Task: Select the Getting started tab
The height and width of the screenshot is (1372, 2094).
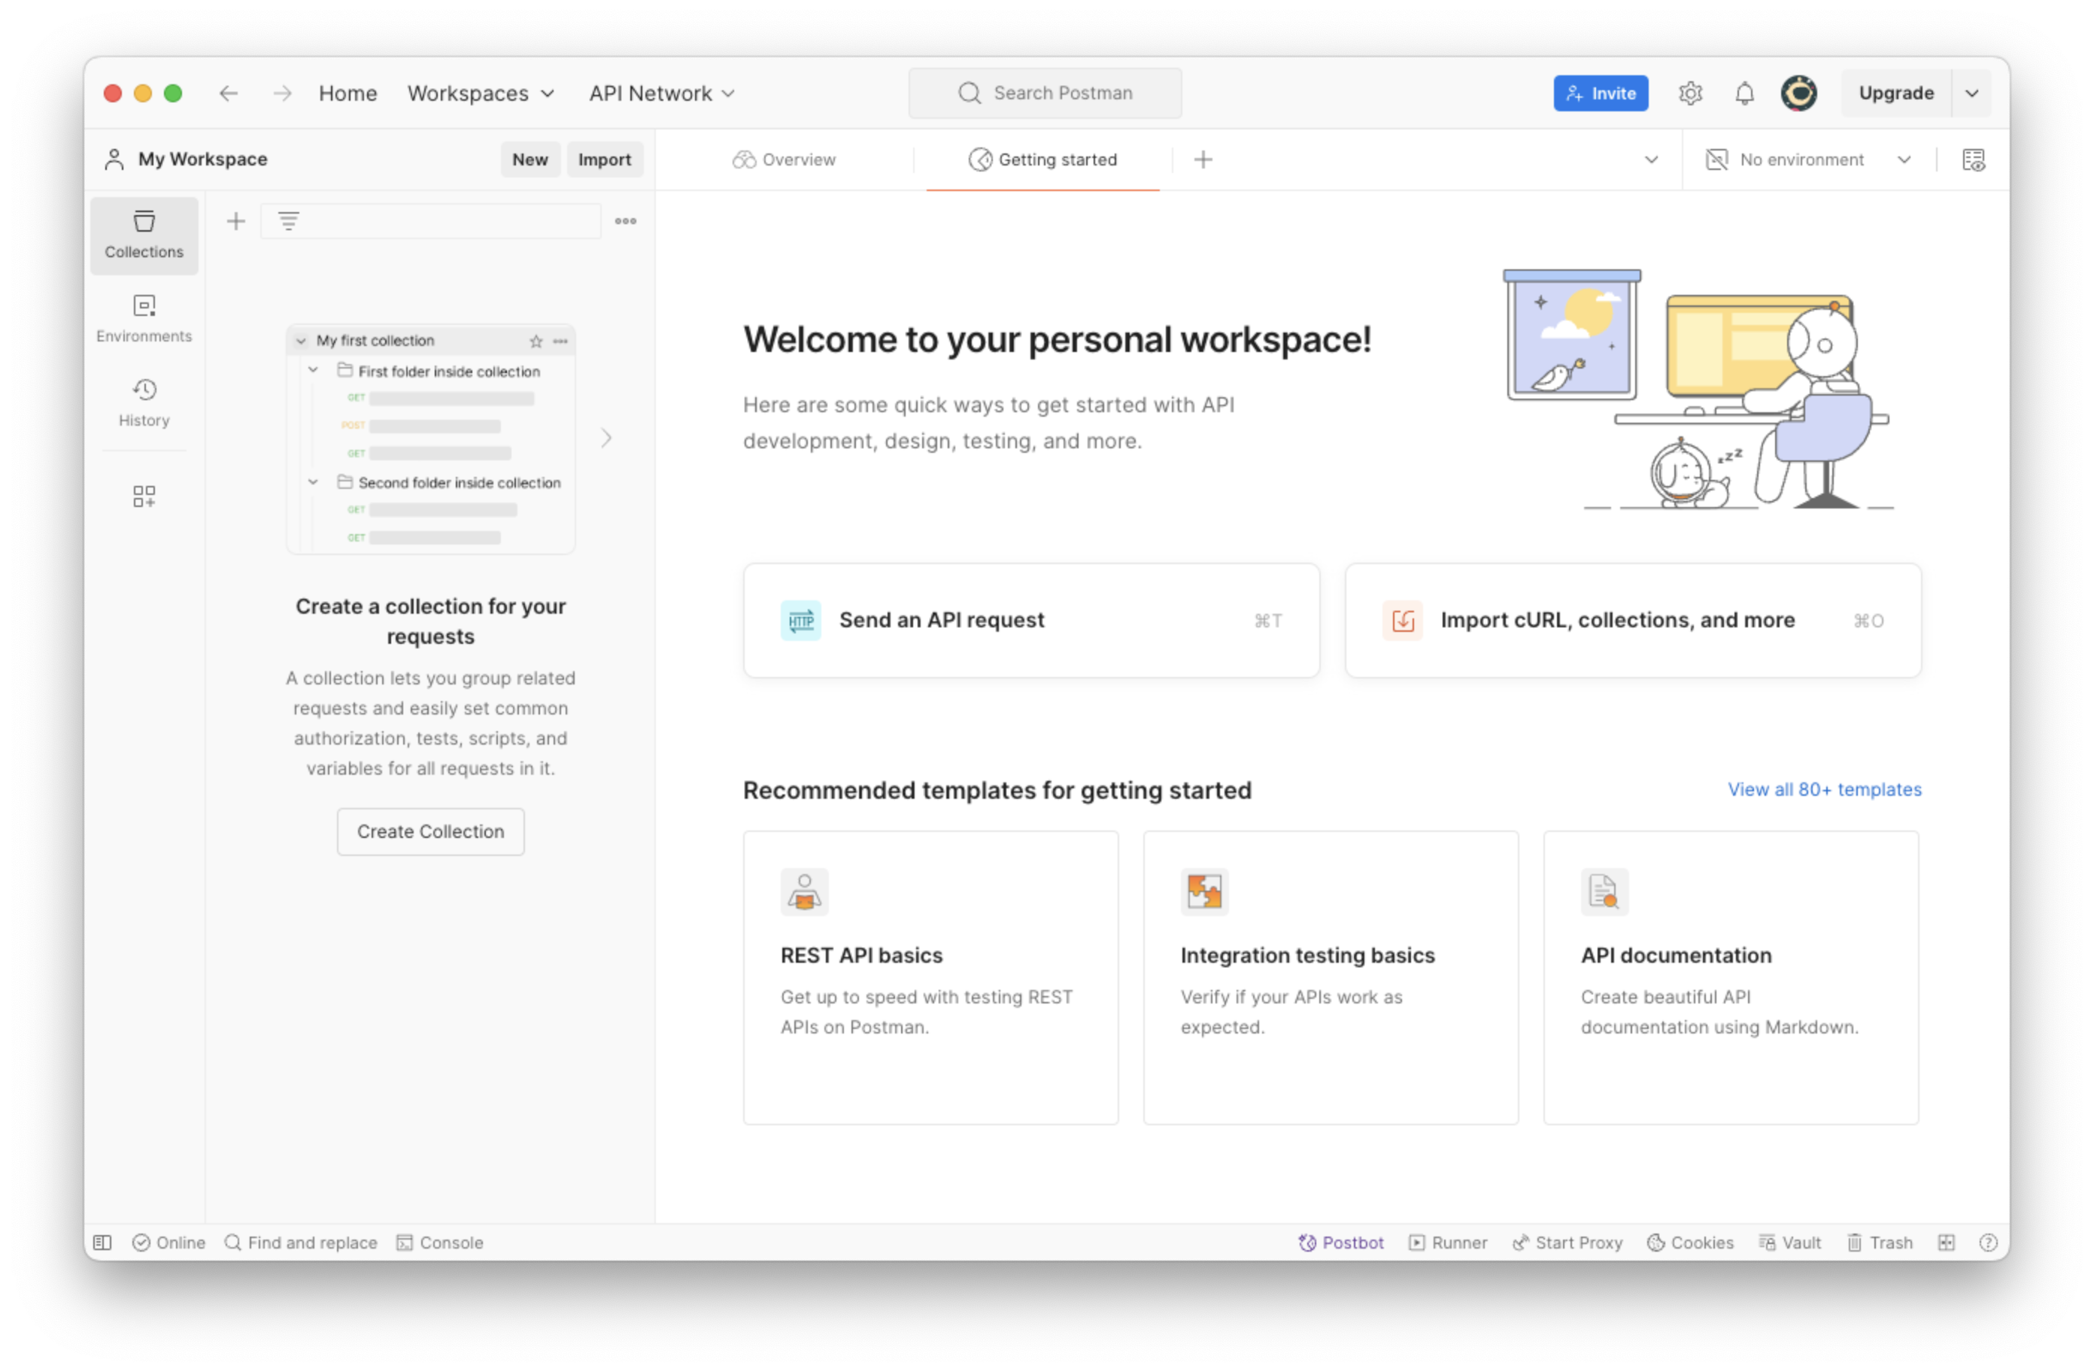Action: point(1043,159)
